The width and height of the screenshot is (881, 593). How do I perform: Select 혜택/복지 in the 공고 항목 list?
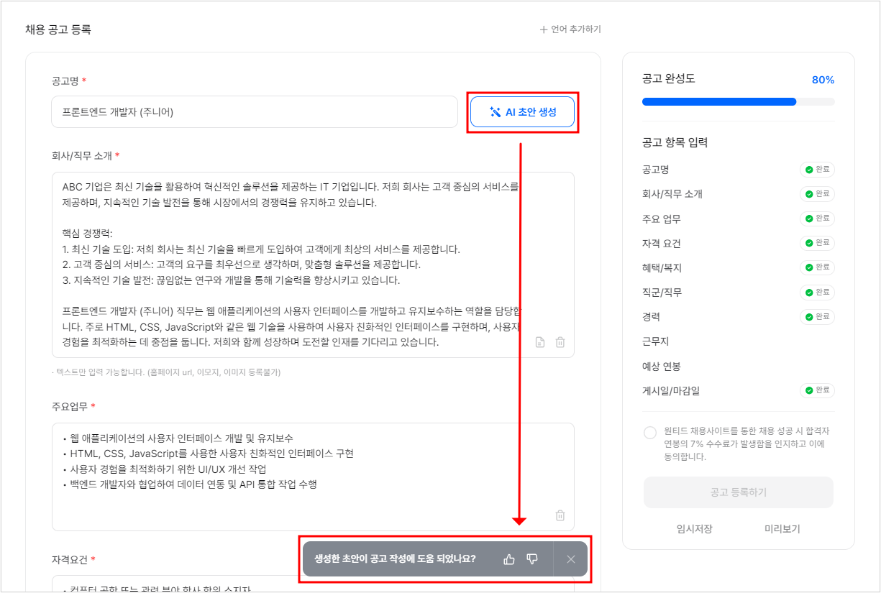click(662, 268)
